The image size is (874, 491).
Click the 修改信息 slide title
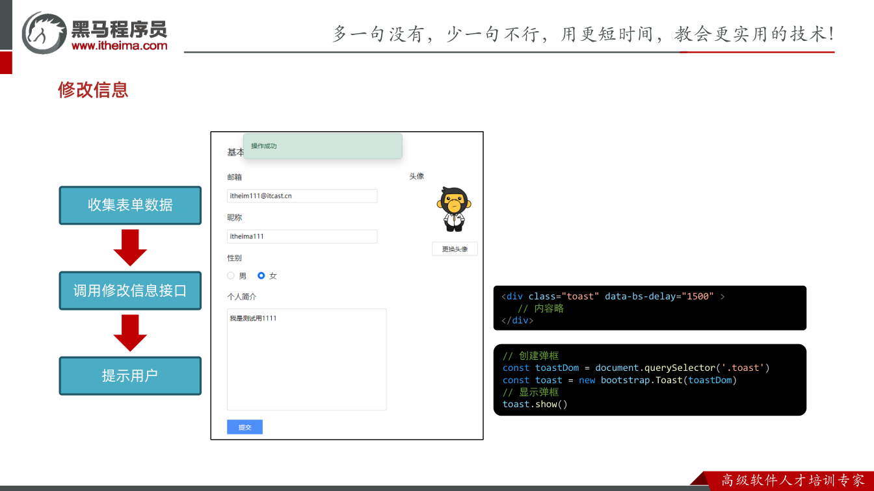pos(93,90)
